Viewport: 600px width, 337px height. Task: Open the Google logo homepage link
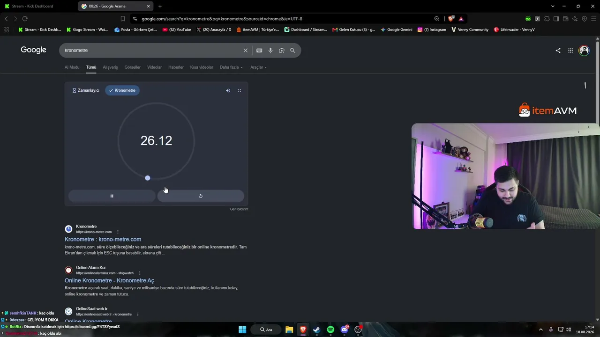pyautogui.click(x=33, y=50)
